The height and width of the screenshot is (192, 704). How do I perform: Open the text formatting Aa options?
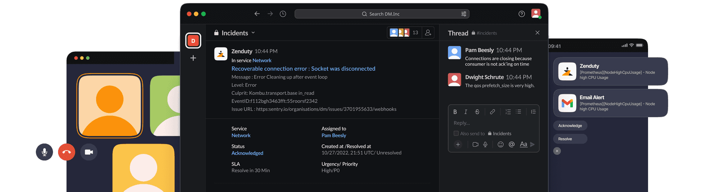click(523, 145)
